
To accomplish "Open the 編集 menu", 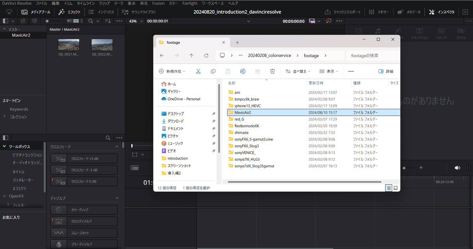I will [x=56, y=3].
